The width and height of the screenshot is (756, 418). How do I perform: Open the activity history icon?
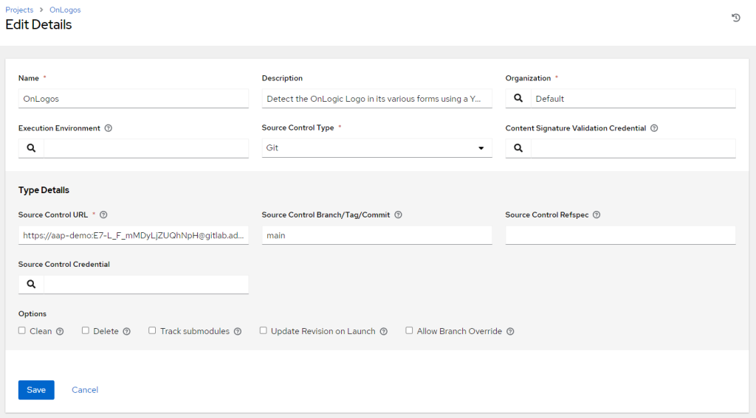[x=735, y=18]
